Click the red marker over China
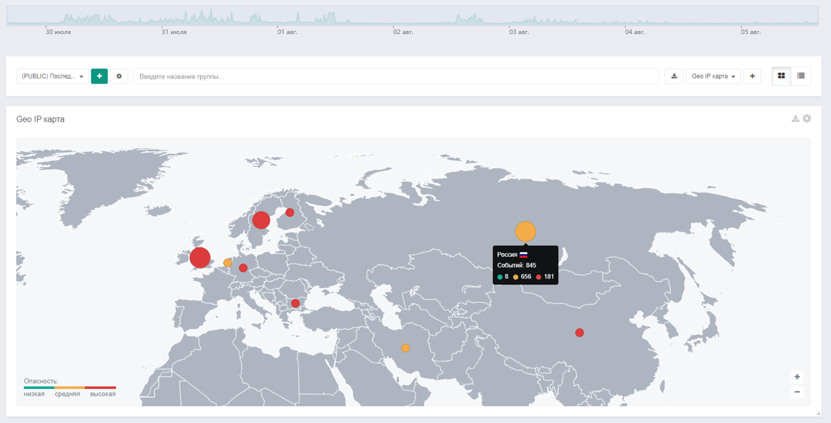 point(580,333)
